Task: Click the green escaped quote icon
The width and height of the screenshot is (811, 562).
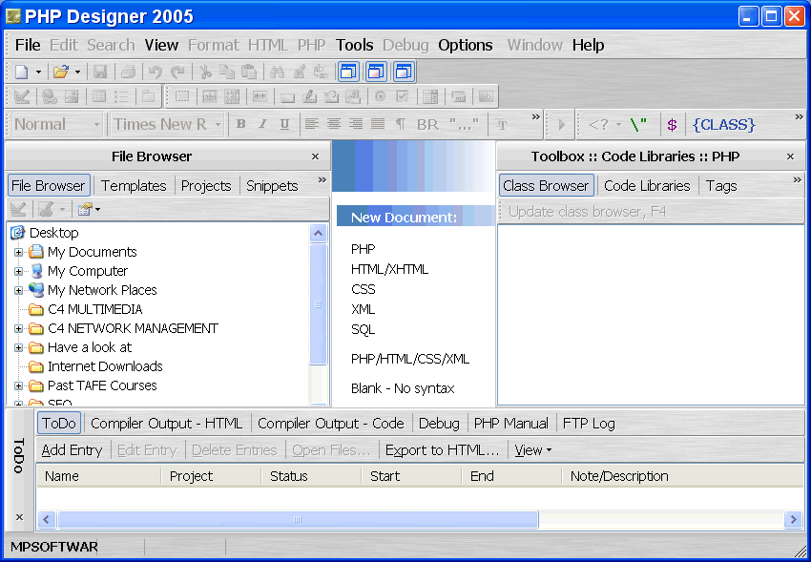Action: pyautogui.click(x=638, y=125)
